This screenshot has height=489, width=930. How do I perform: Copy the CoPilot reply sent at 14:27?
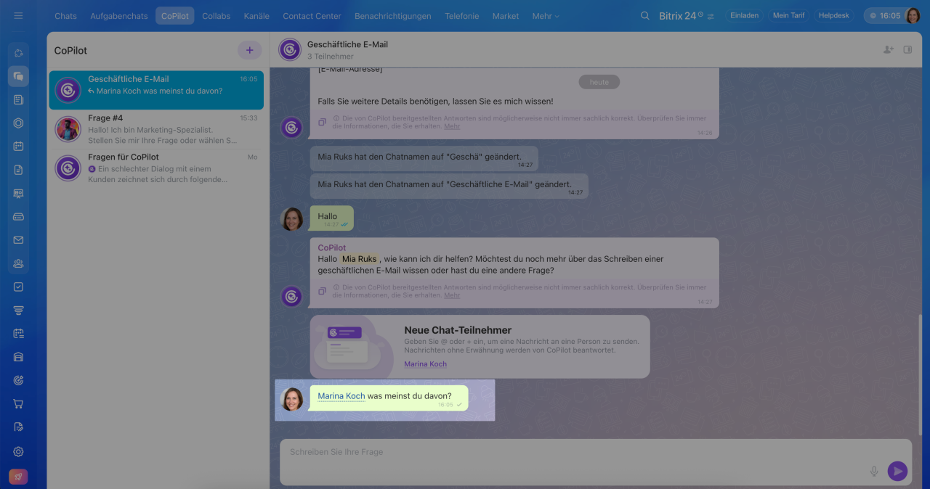point(322,291)
